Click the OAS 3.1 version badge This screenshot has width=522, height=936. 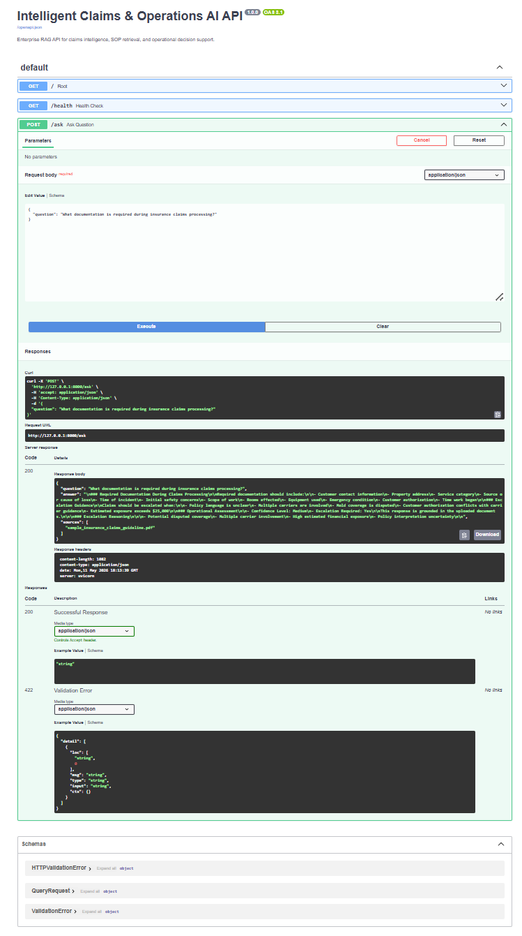pos(273,13)
